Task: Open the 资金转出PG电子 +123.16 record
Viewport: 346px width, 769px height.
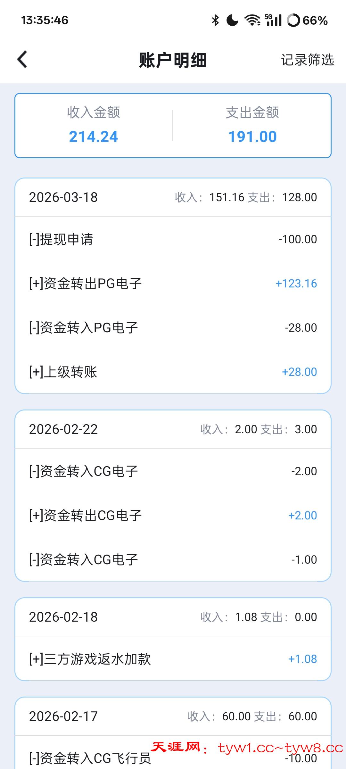Action: tap(173, 284)
